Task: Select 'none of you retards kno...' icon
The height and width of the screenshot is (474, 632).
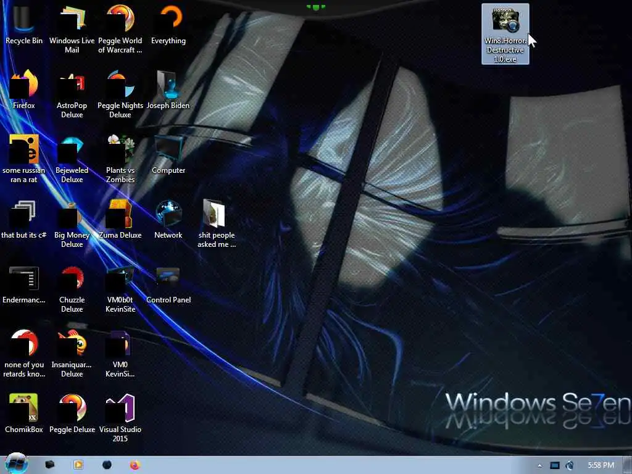Action: (x=24, y=353)
